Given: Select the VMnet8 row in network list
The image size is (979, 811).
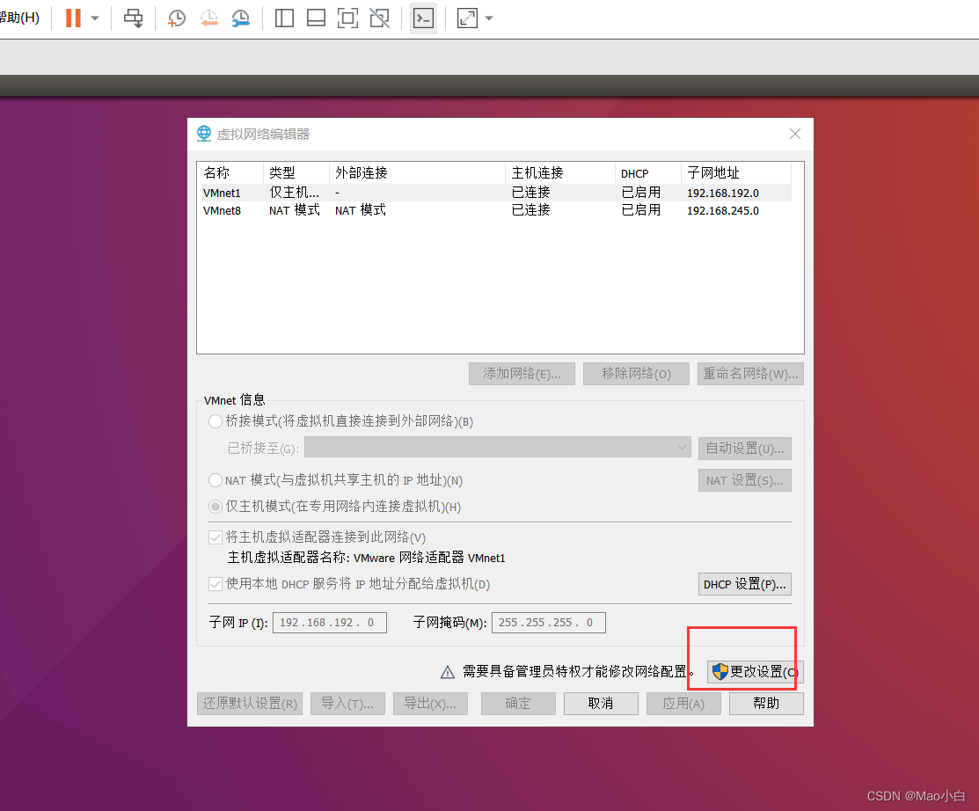Looking at the screenshot, I should [494, 210].
